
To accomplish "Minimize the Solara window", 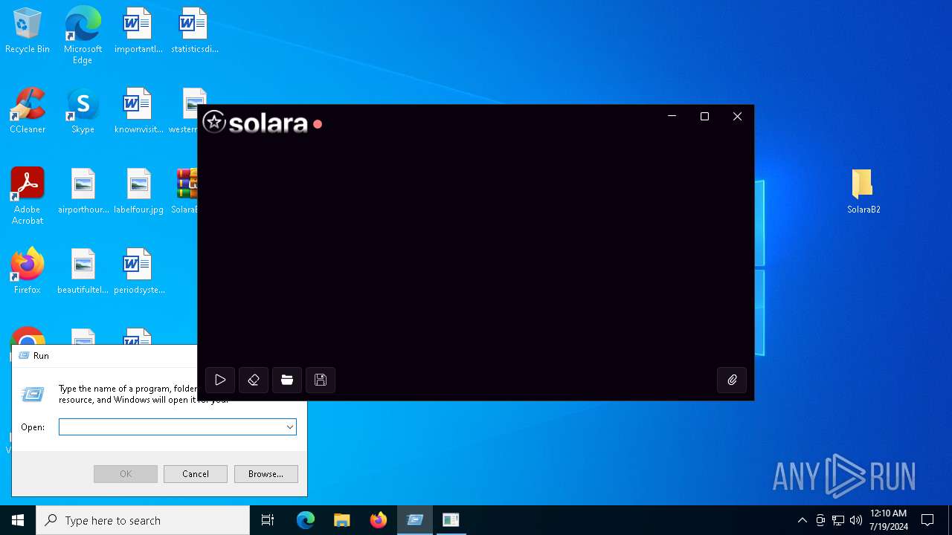I will pos(672,117).
